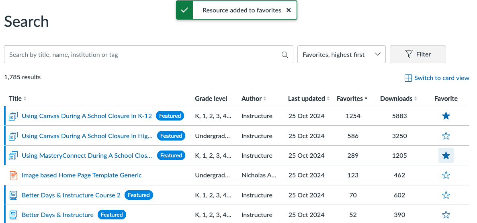This screenshot has height=223, width=477.
Task: Open Better Days & Instructure Course 2 link
Action: coord(71,195)
